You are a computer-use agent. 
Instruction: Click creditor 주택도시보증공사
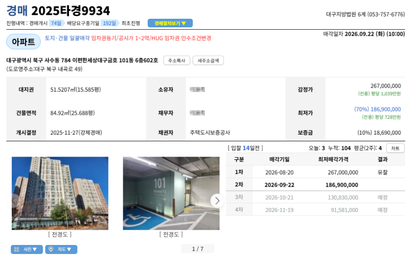click(210, 133)
